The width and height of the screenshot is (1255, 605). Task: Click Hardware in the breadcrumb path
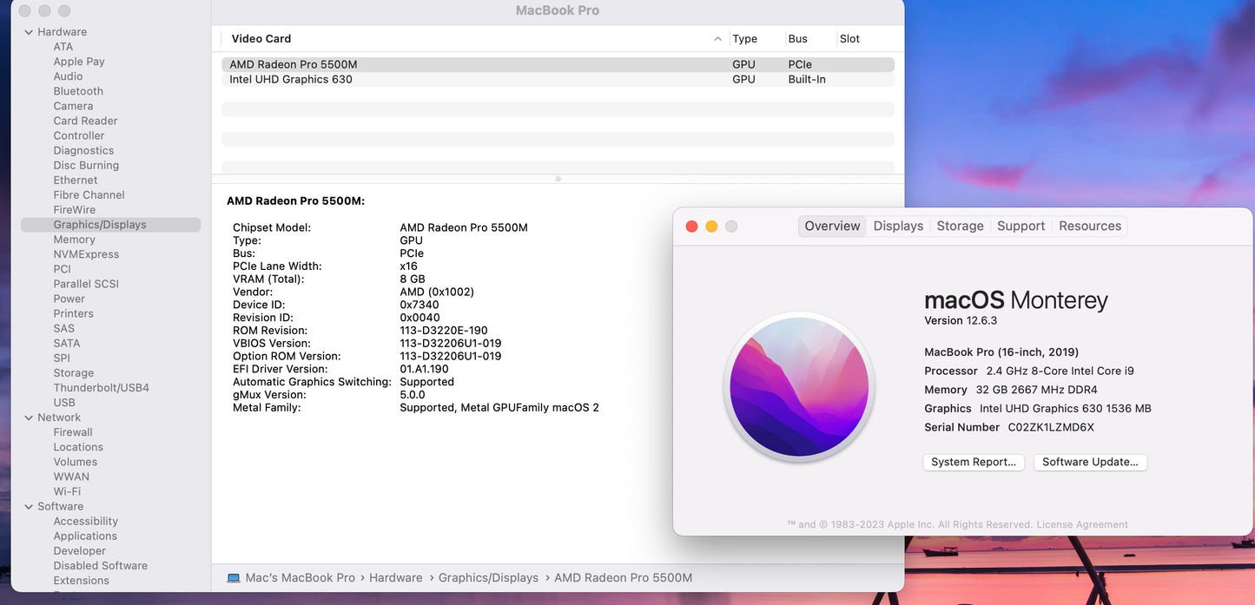pos(396,577)
